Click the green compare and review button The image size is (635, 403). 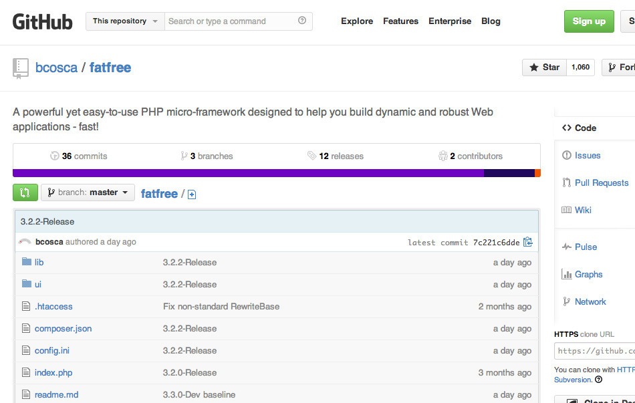[25, 192]
